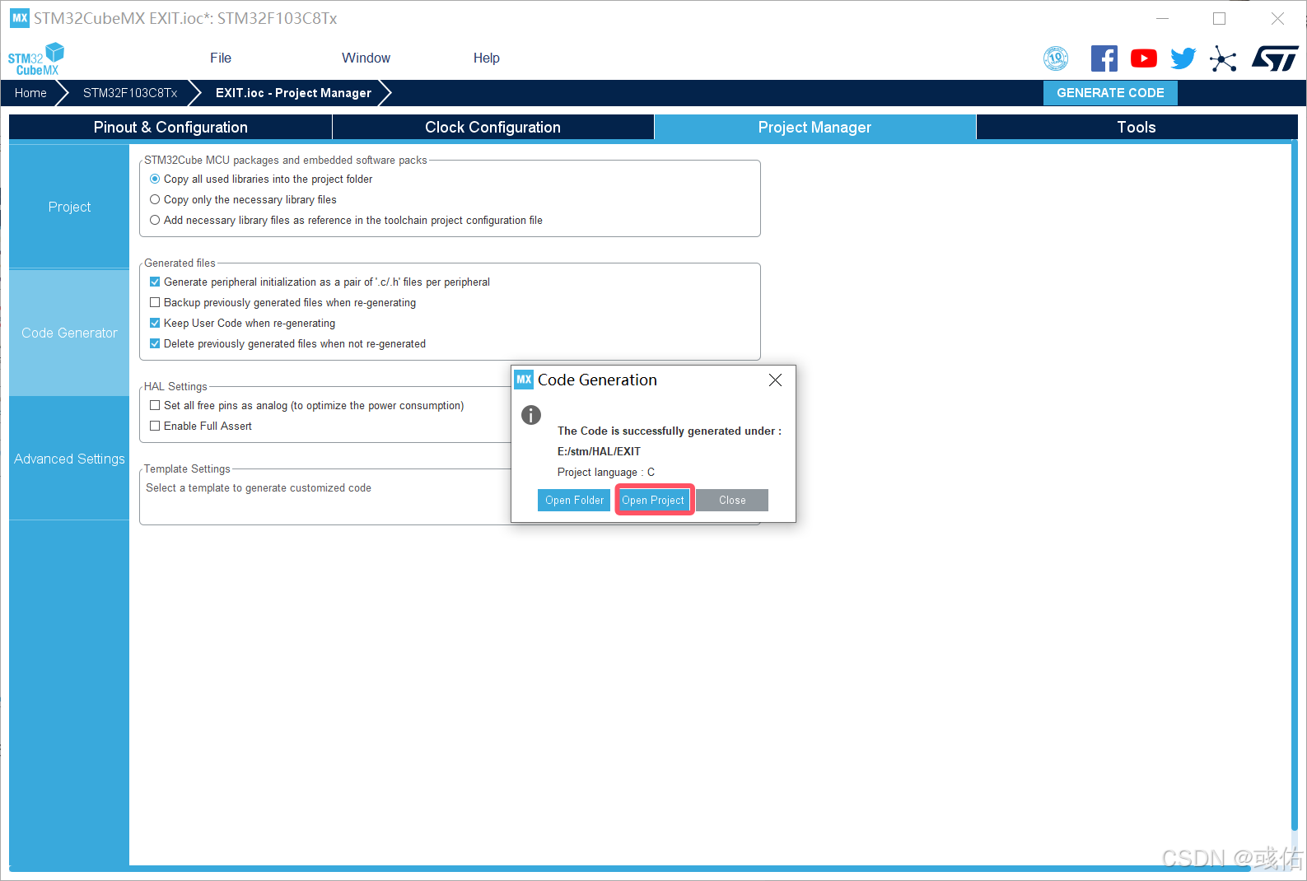Click the GENERATE CODE button

(1110, 93)
